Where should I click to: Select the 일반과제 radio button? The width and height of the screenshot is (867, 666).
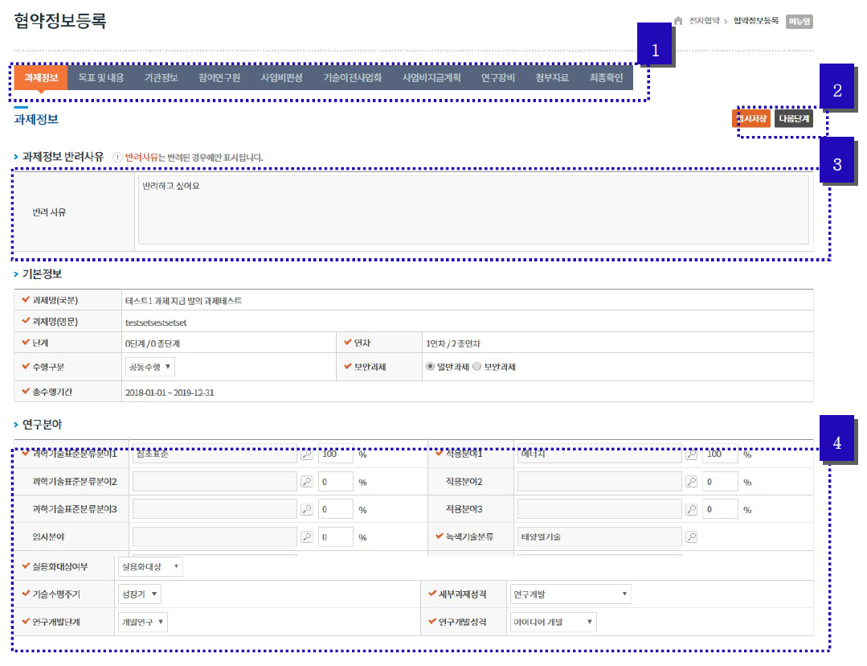[430, 367]
